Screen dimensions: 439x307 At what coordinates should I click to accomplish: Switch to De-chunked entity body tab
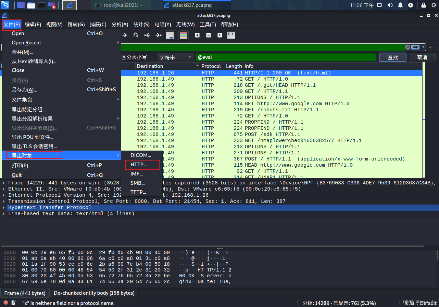[x=94, y=293]
